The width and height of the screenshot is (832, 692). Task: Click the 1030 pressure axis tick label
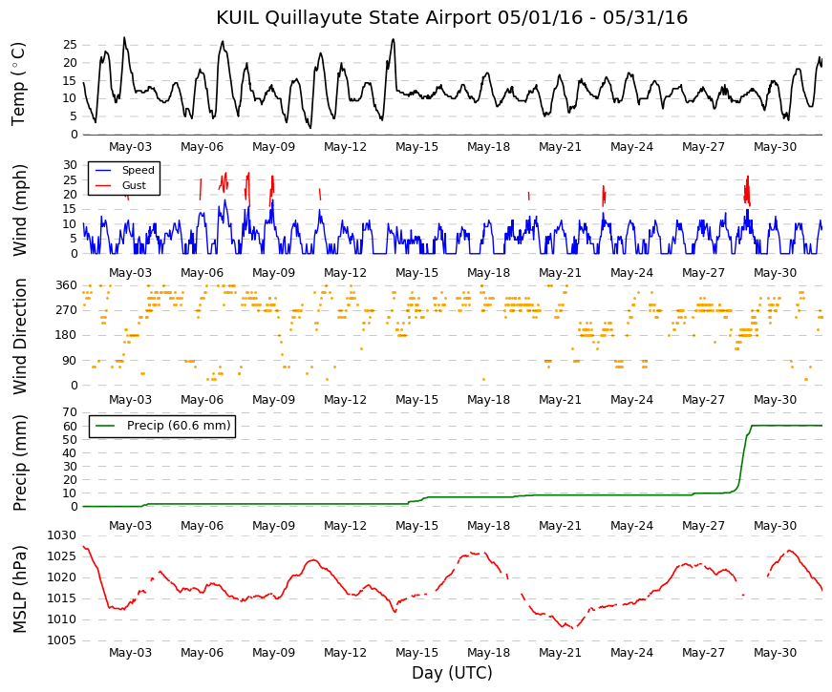pyautogui.click(x=61, y=535)
